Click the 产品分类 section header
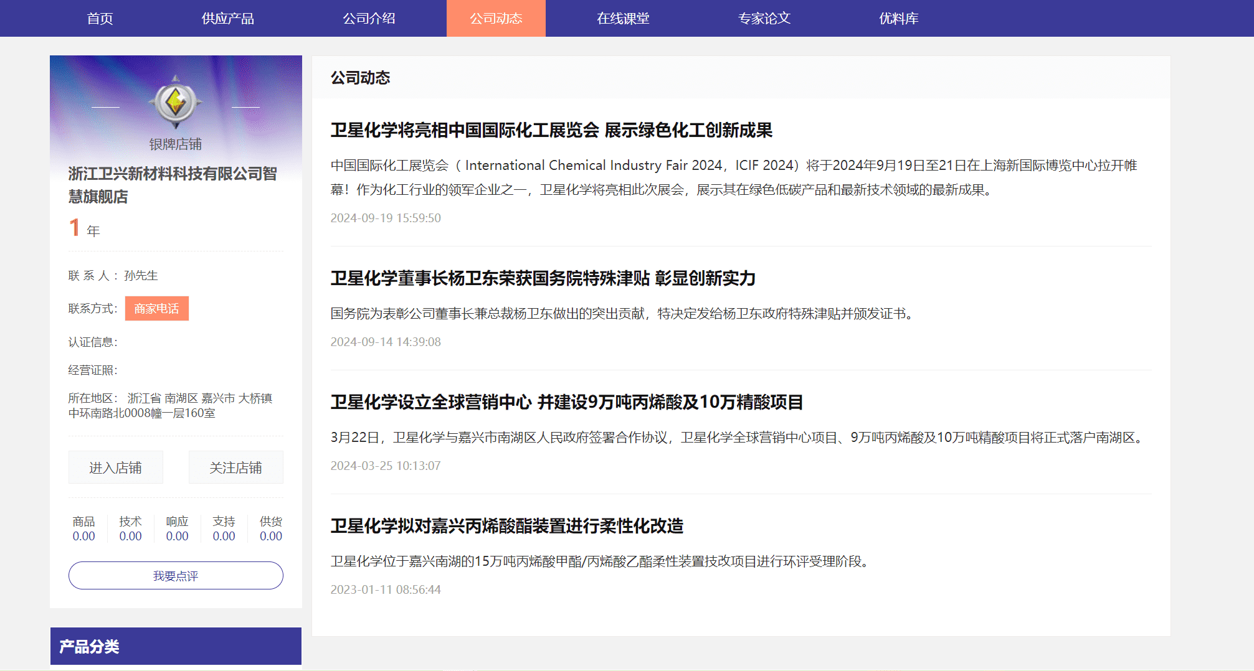1254x671 pixels. (176, 646)
